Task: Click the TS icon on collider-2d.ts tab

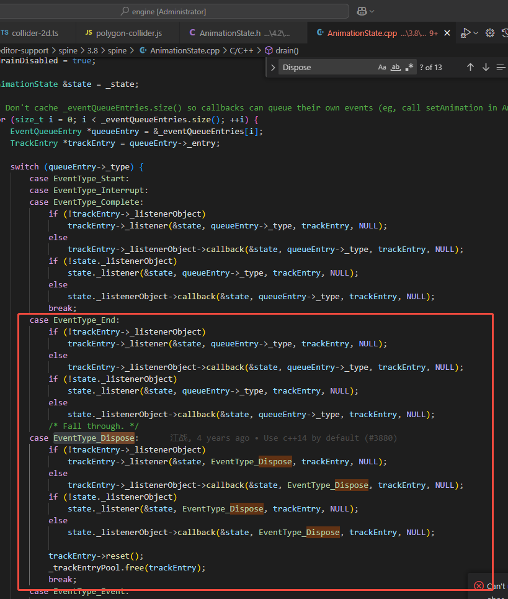Action: point(4,33)
